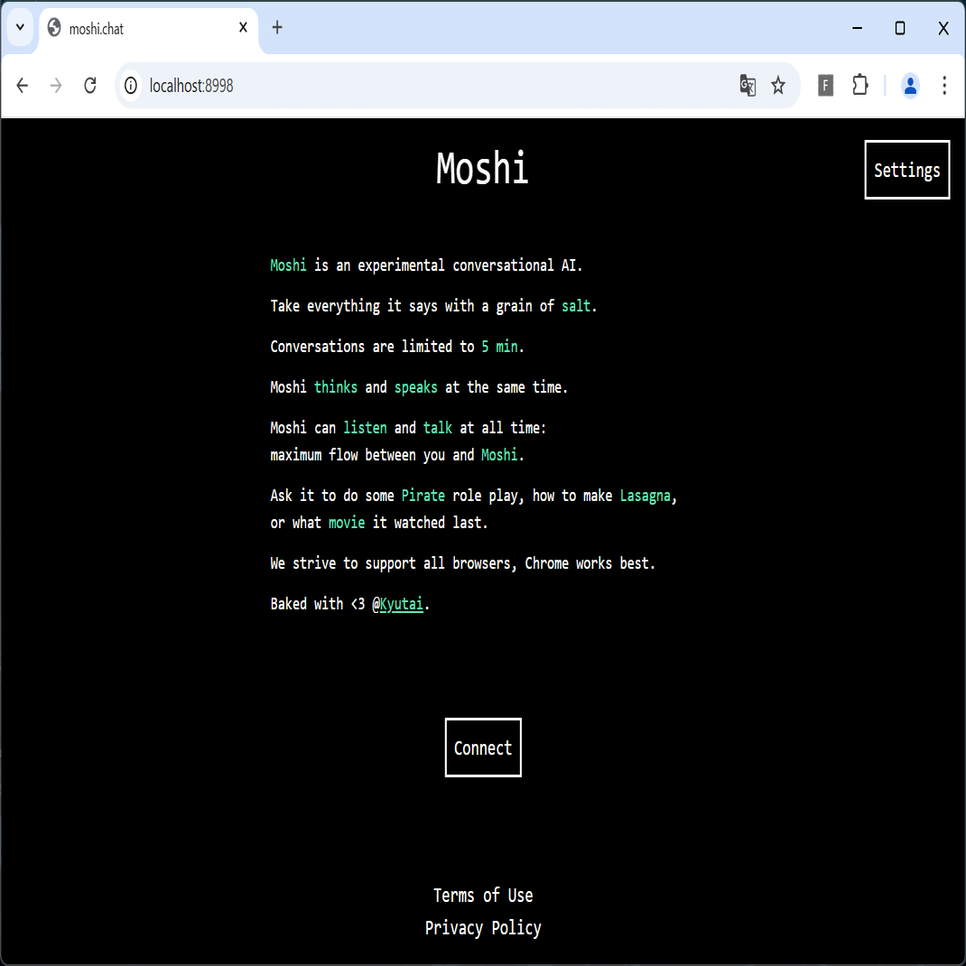
Task: Click the Moshi page title
Action: click(482, 168)
